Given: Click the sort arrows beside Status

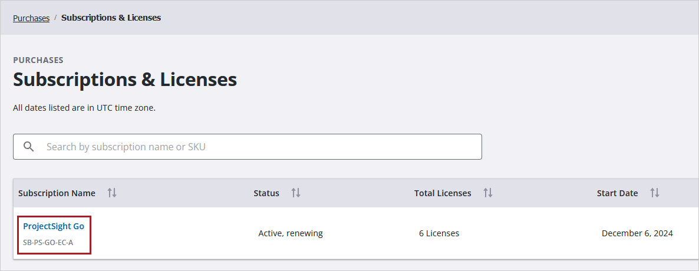Looking at the screenshot, I should click(x=296, y=193).
